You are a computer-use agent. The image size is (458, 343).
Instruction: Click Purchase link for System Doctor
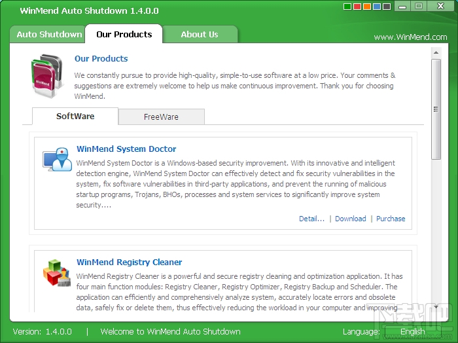391,219
